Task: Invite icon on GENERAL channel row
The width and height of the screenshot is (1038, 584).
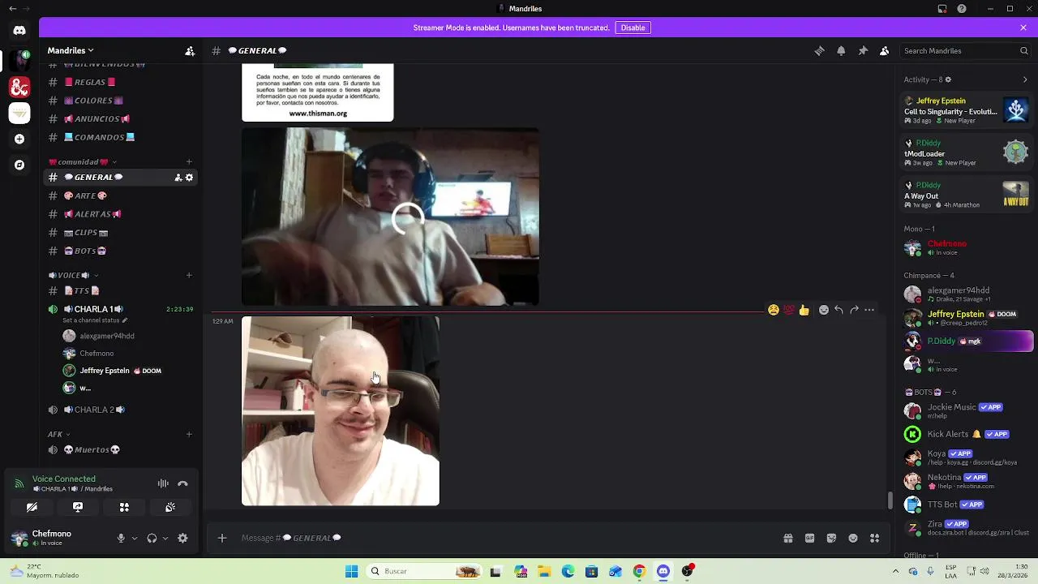Action: point(178,178)
